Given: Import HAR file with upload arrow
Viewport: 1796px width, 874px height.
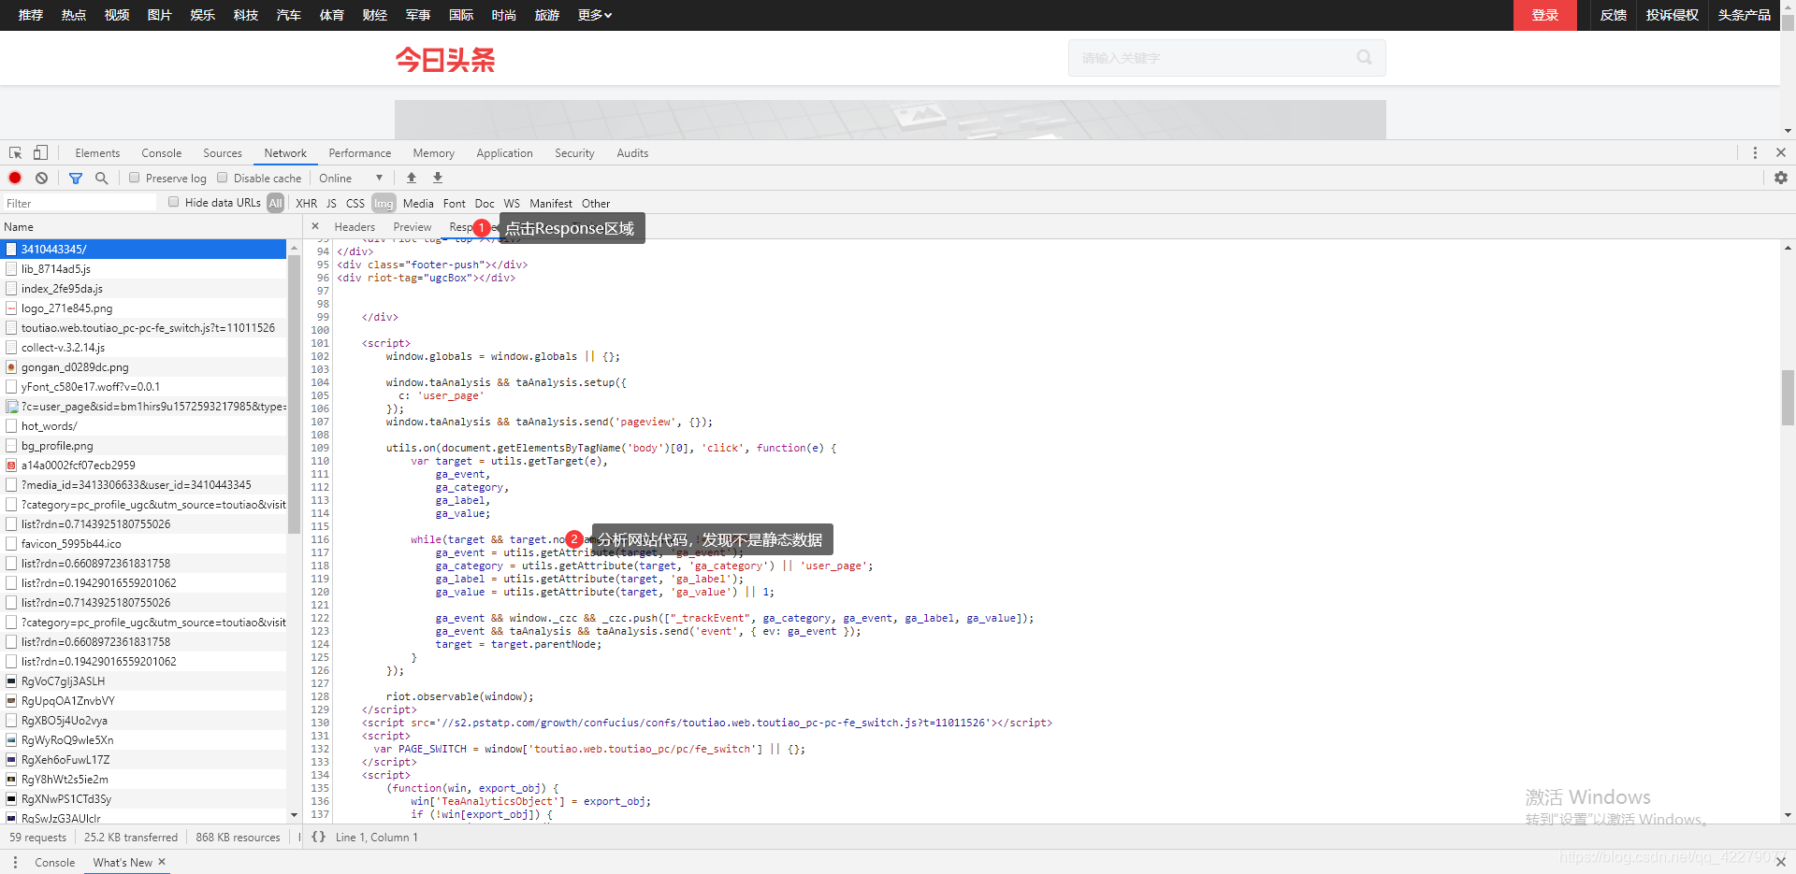Looking at the screenshot, I should tap(411, 178).
